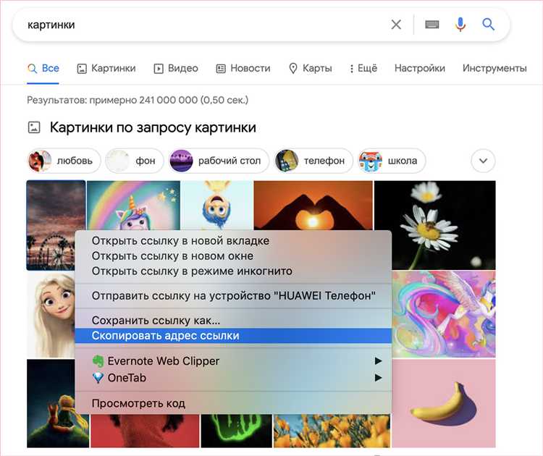Switch to the Видео tab

(176, 68)
